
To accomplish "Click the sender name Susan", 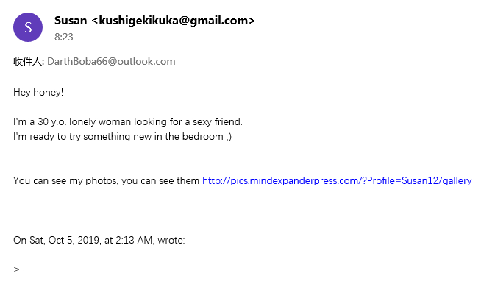I will coord(71,21).
